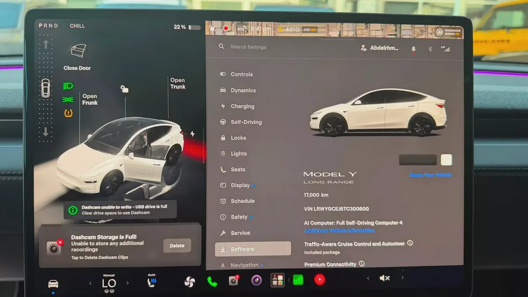Open the Navigation settings item

tap(241, 265)
